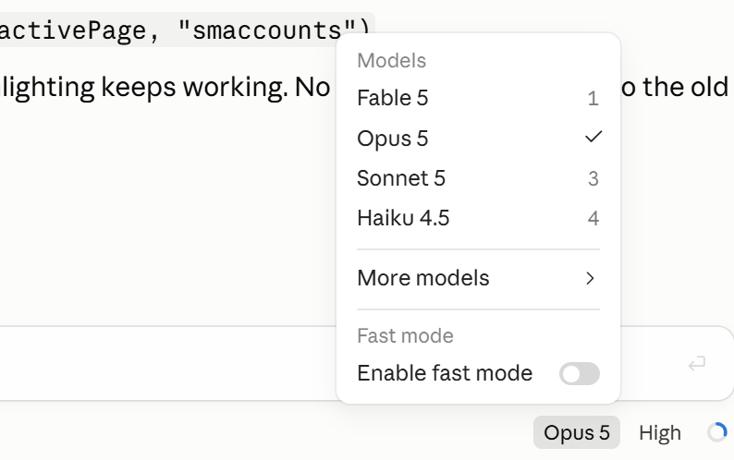Click the circular progress ring icon
Screen dimensions: 734x460
(x=717, y=432)
